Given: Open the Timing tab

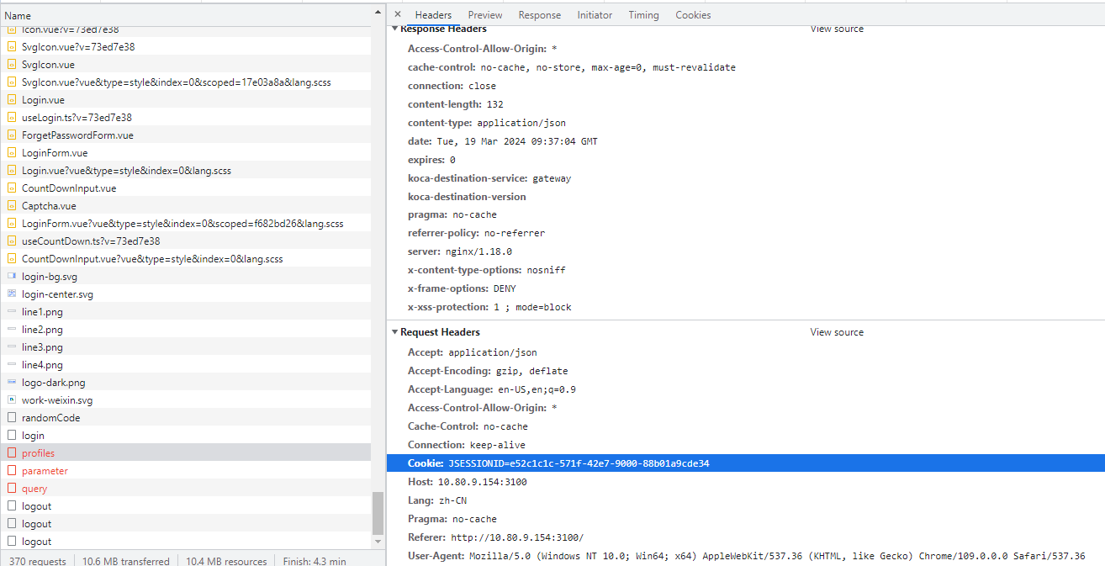Looking at the screenshot, I should point(643,15).
